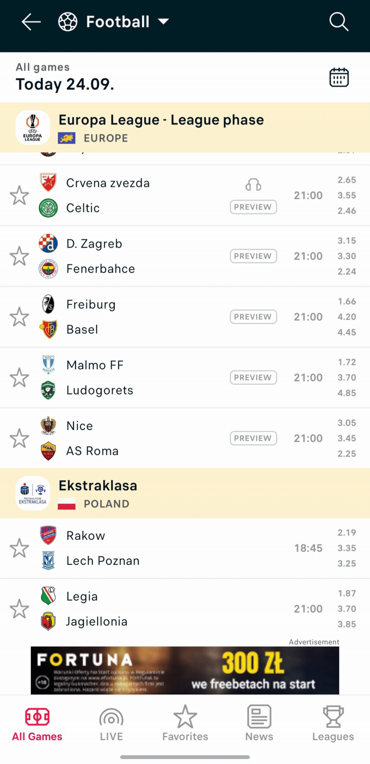Open the LIVE games tab
This screenshot has height=764, width=370.
(x=111, y=725)
